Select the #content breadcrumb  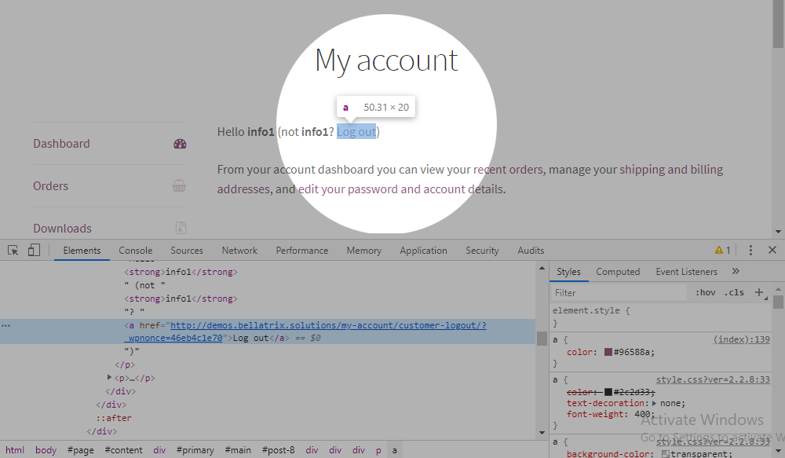pyautogui.click(x=123, y=450)
